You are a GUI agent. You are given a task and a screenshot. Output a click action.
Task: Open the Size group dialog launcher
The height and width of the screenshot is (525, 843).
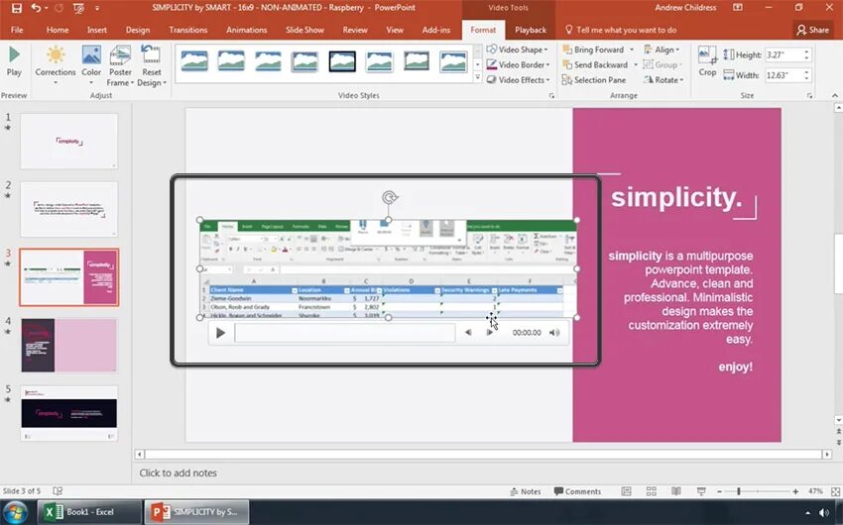(809, 95)
